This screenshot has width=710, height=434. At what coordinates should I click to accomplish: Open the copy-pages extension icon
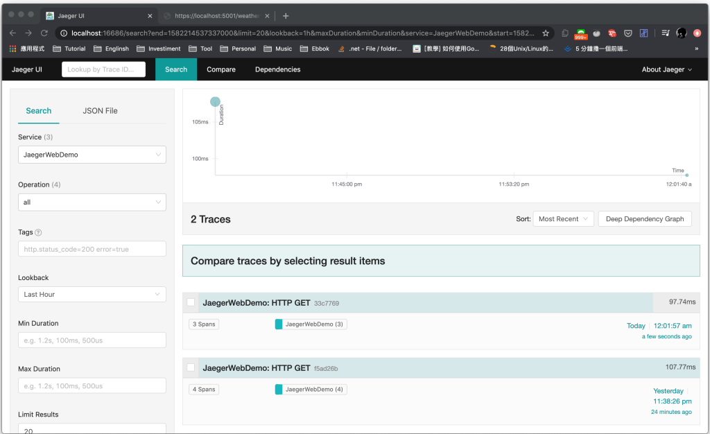[x=565, y=33]
